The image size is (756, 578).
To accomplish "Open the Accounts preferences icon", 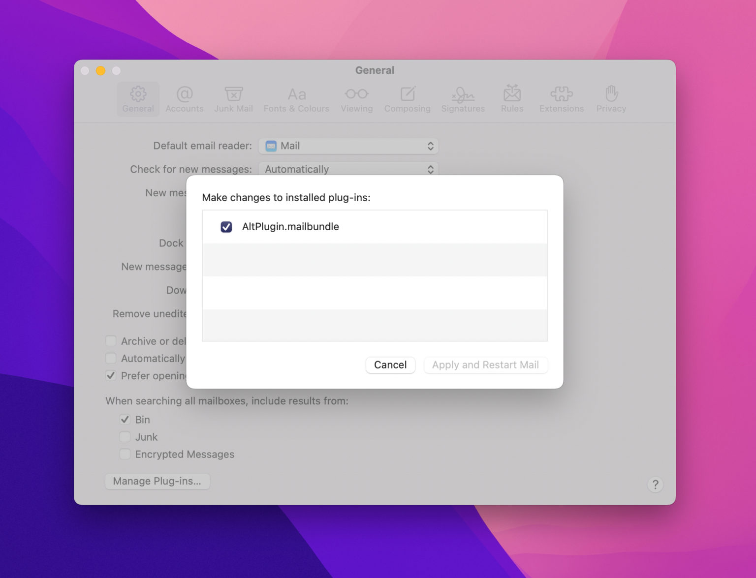I will tap(184, 98).
